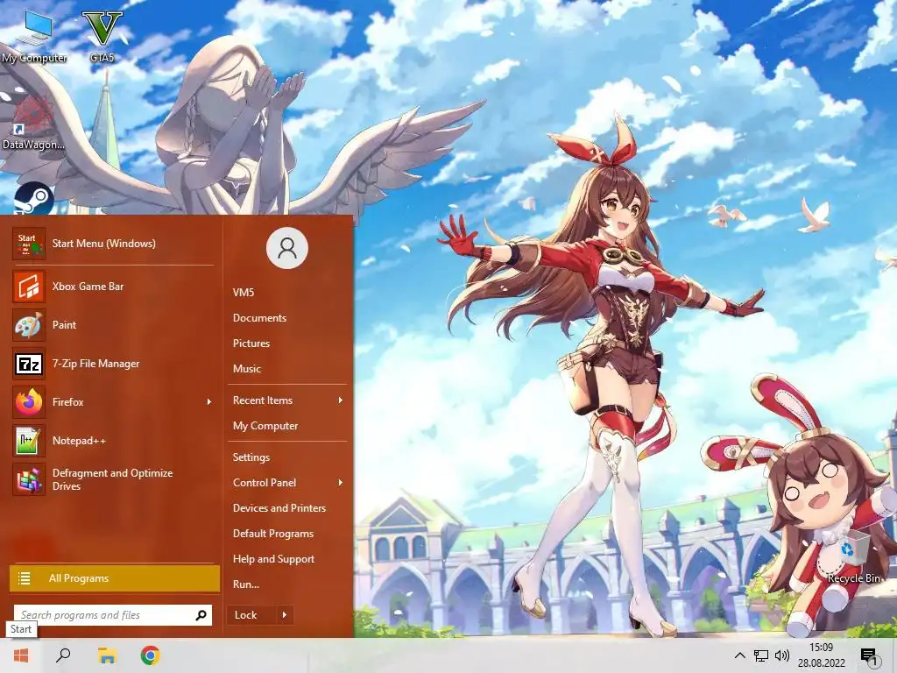Open the Steam desktop icon
Viewport: 897px width, 673px height.
click(34, 199)
